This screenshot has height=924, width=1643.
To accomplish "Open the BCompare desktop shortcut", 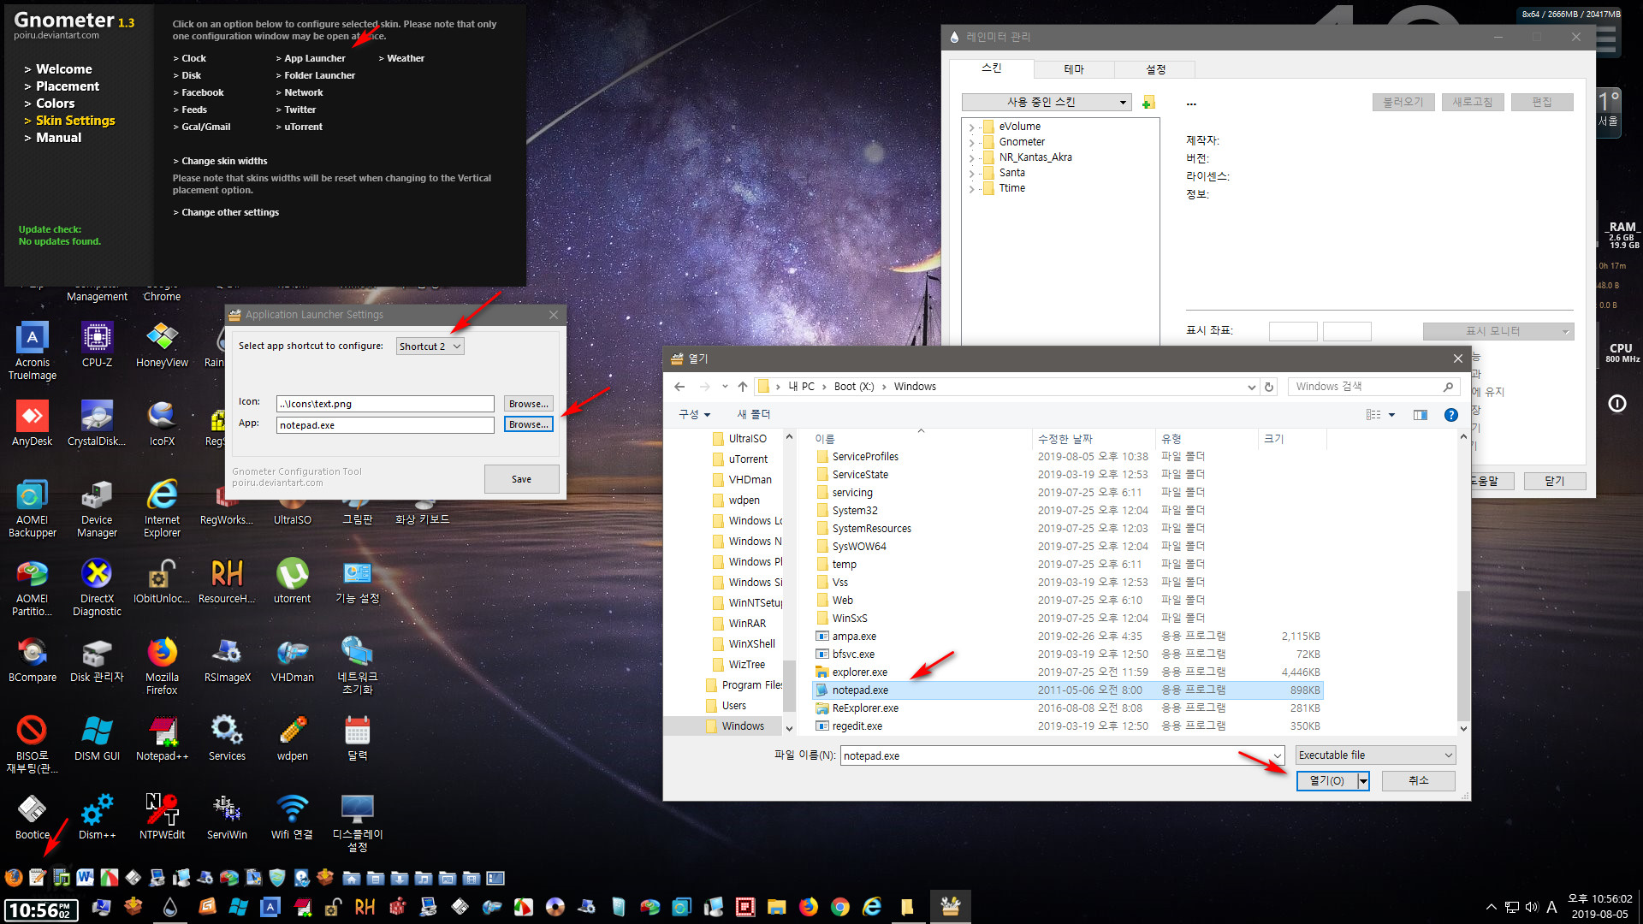I will pos(33,660).
